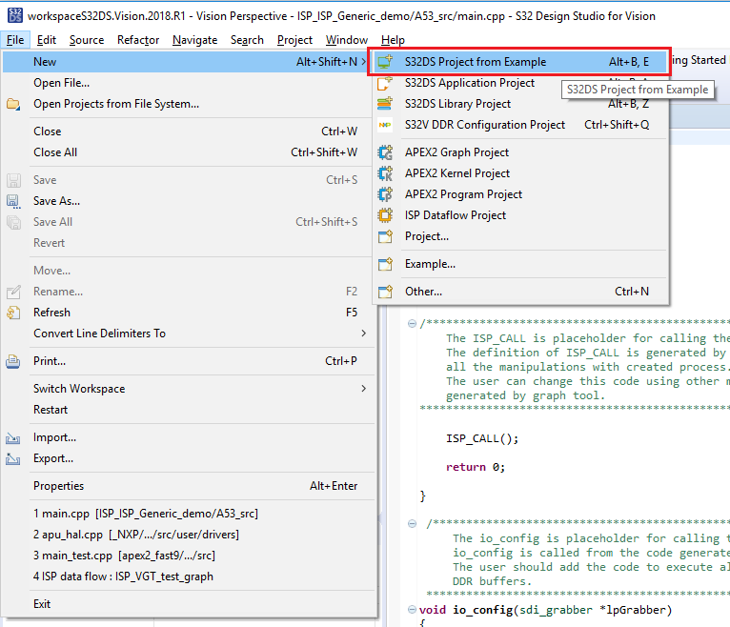This screenshot has width=730, height=627.
Task: Click Open File... in File menu
Action: (x=189, y=83)
